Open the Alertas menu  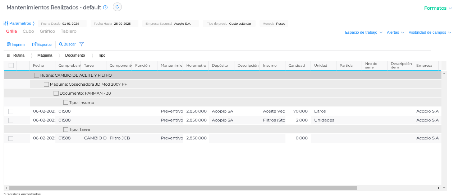(x=395, y=32)
